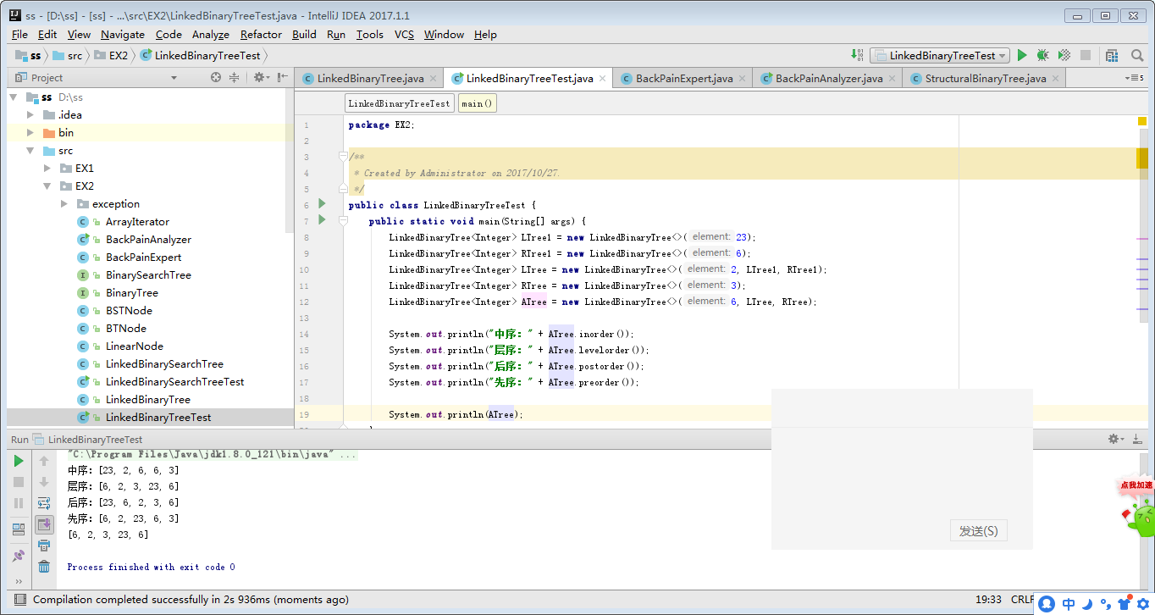Image resolution: width=1155 pixels, height=615 pixels.
Task: Click 中 input method tray icon
Action: (x=1069, y=604)
